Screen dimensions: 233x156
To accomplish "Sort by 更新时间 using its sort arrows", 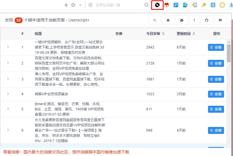I will click(x=194, y=34).
